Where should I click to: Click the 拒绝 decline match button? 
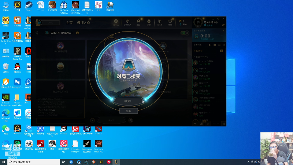tap(129, 111)
